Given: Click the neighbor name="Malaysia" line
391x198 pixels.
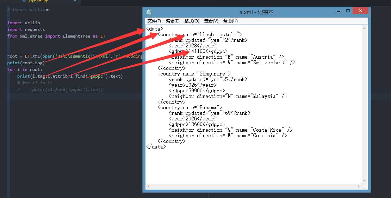Looking at the screenshot, I should pos(228,97).
